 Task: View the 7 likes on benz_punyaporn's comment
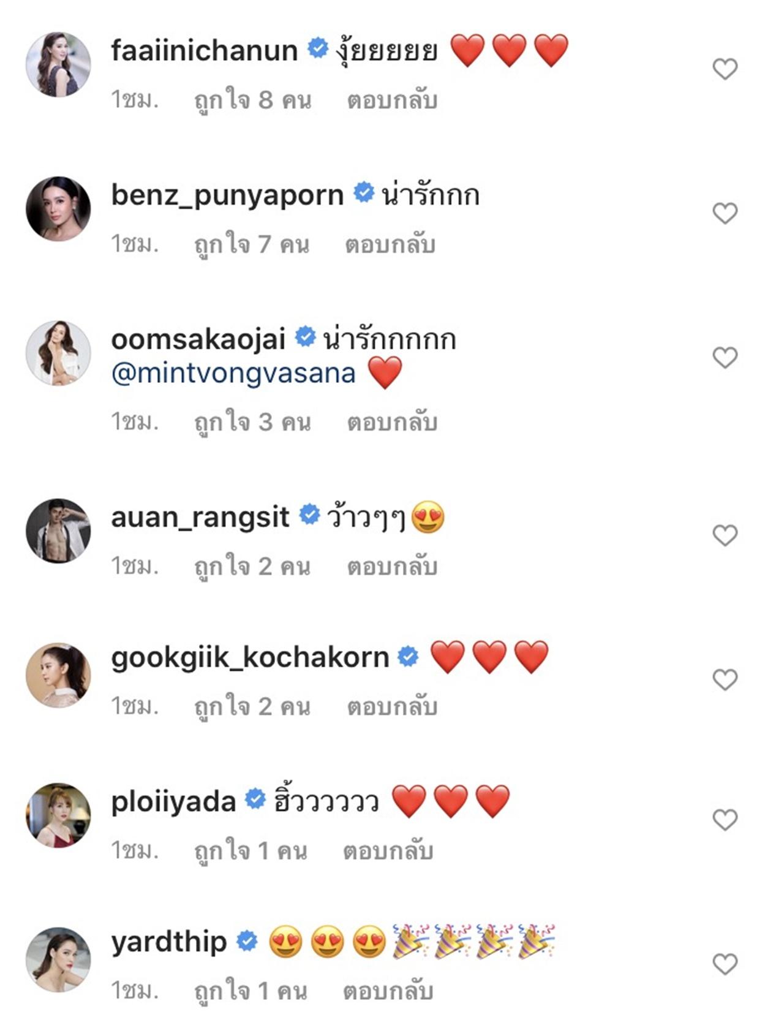coord(252,244)
